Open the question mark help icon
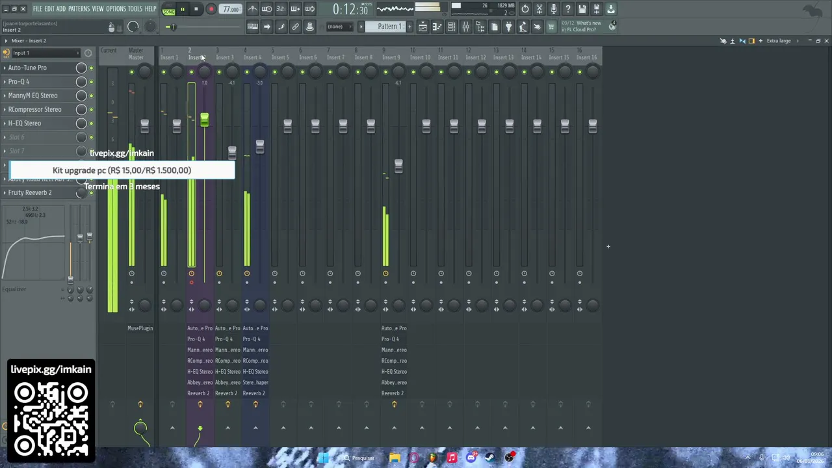 [568, 9]
